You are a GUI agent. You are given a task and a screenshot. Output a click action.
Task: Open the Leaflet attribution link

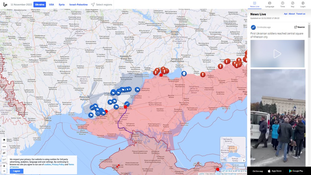tap(201, 174)
